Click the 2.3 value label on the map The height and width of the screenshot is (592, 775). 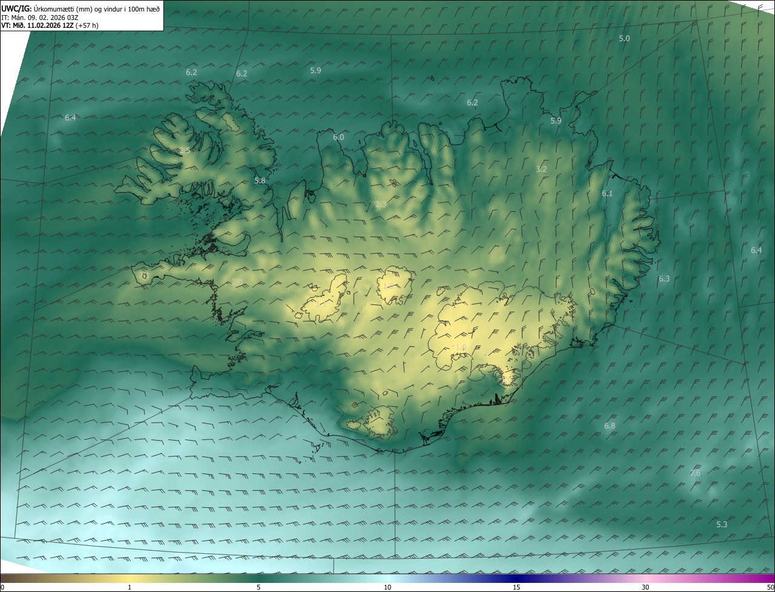point(381,205)
